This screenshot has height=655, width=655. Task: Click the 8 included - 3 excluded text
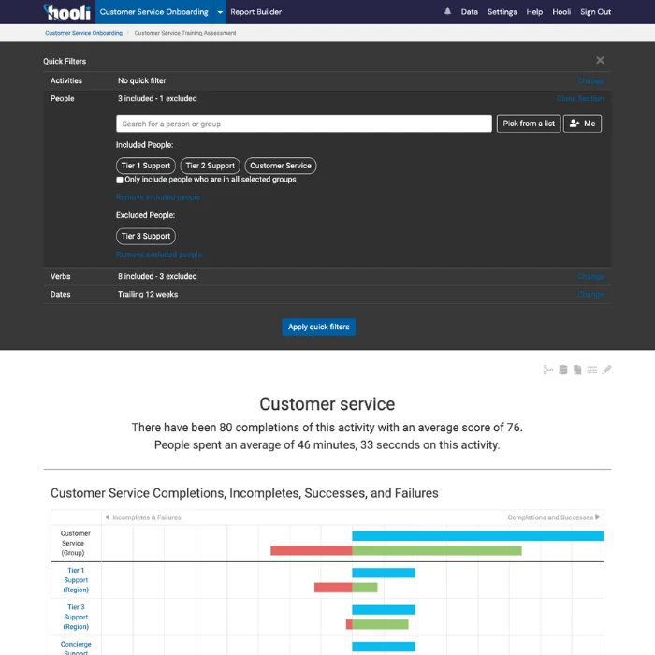157,277
